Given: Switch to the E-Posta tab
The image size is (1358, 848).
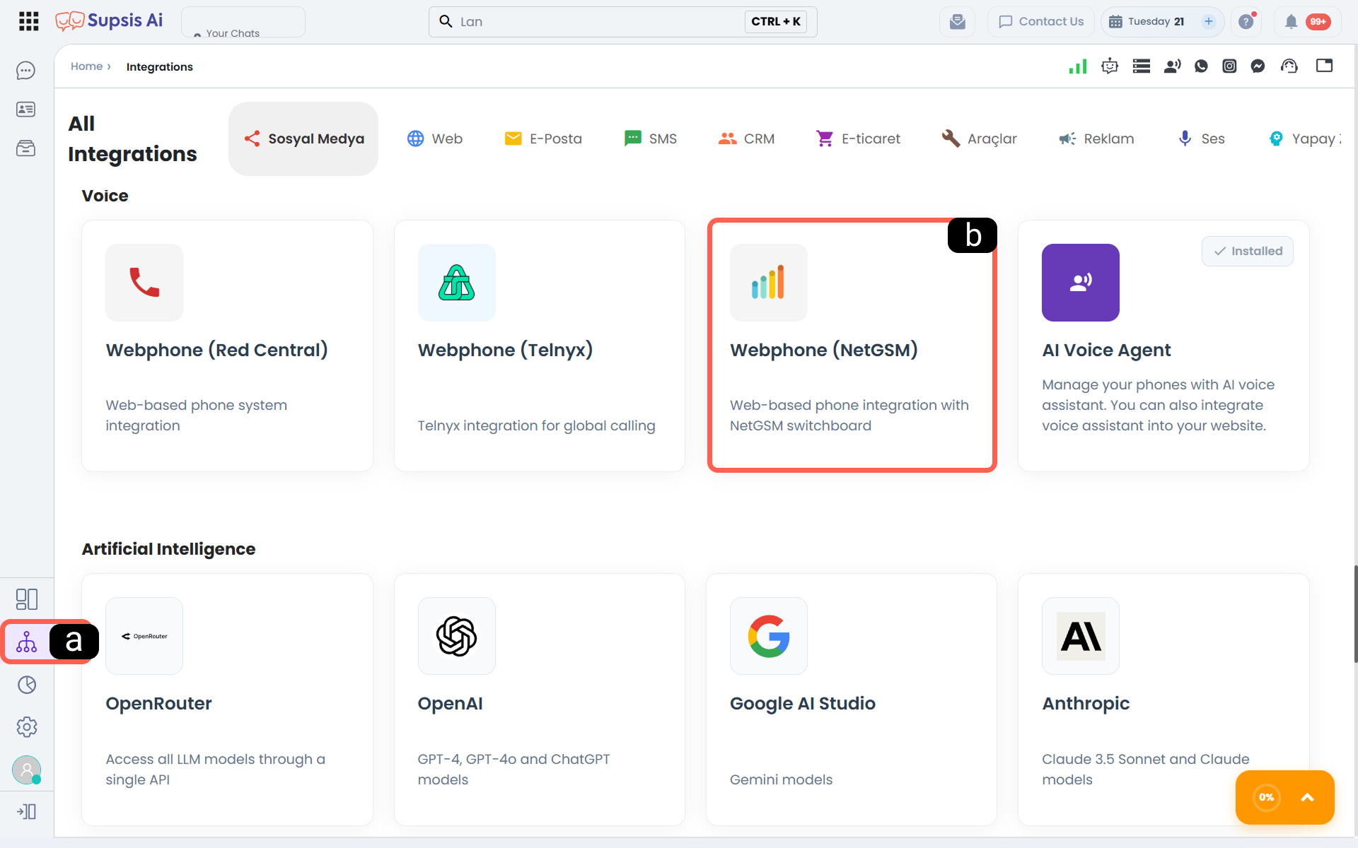Looking at the screenshot, I should 543,139.
